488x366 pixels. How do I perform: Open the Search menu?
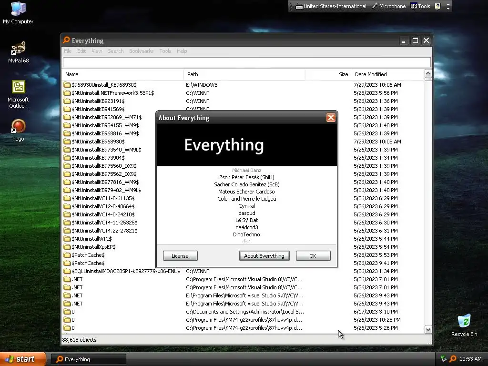coord(116,51)
